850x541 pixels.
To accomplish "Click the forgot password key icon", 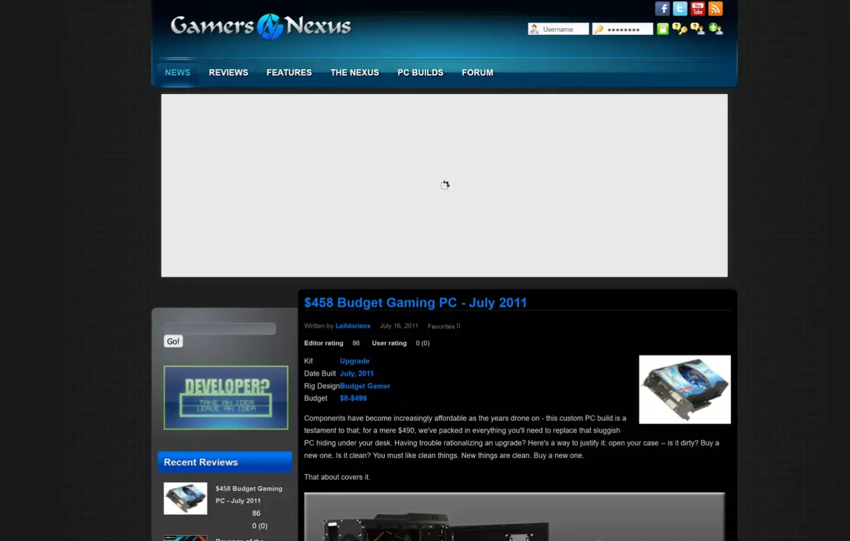I will (679, 29).
